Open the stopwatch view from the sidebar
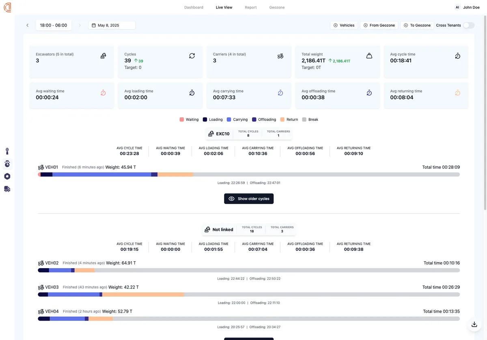Viewport: 487px width, 340px height. [x=7, y=164]
